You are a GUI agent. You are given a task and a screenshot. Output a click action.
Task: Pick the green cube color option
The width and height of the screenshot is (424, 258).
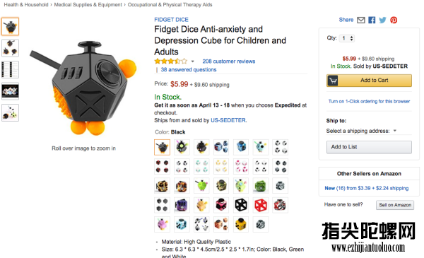click(260, 186)
